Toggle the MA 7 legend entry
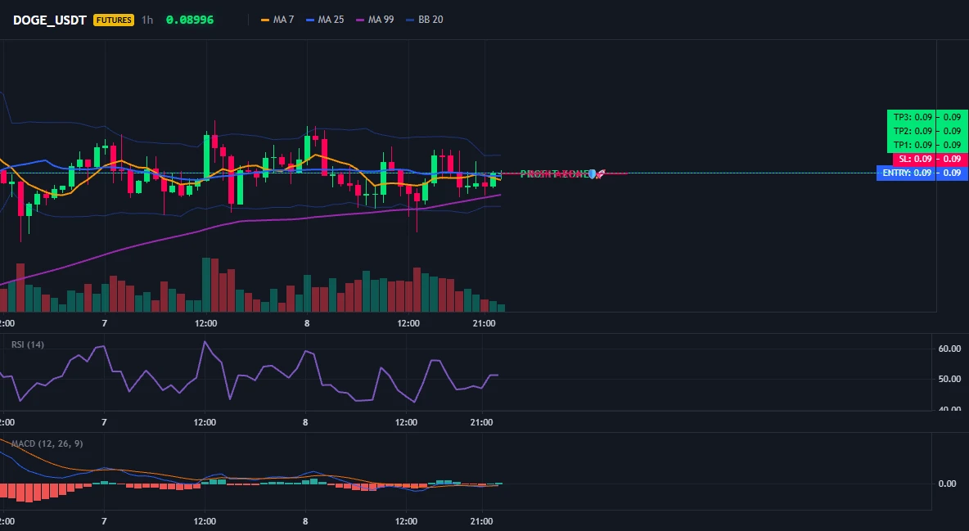Viewport: 969px width, 531px height. point(277,20)
